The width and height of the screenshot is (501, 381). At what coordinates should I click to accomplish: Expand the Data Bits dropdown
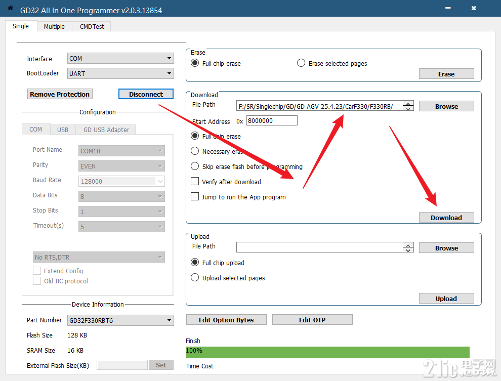[121, 196]
